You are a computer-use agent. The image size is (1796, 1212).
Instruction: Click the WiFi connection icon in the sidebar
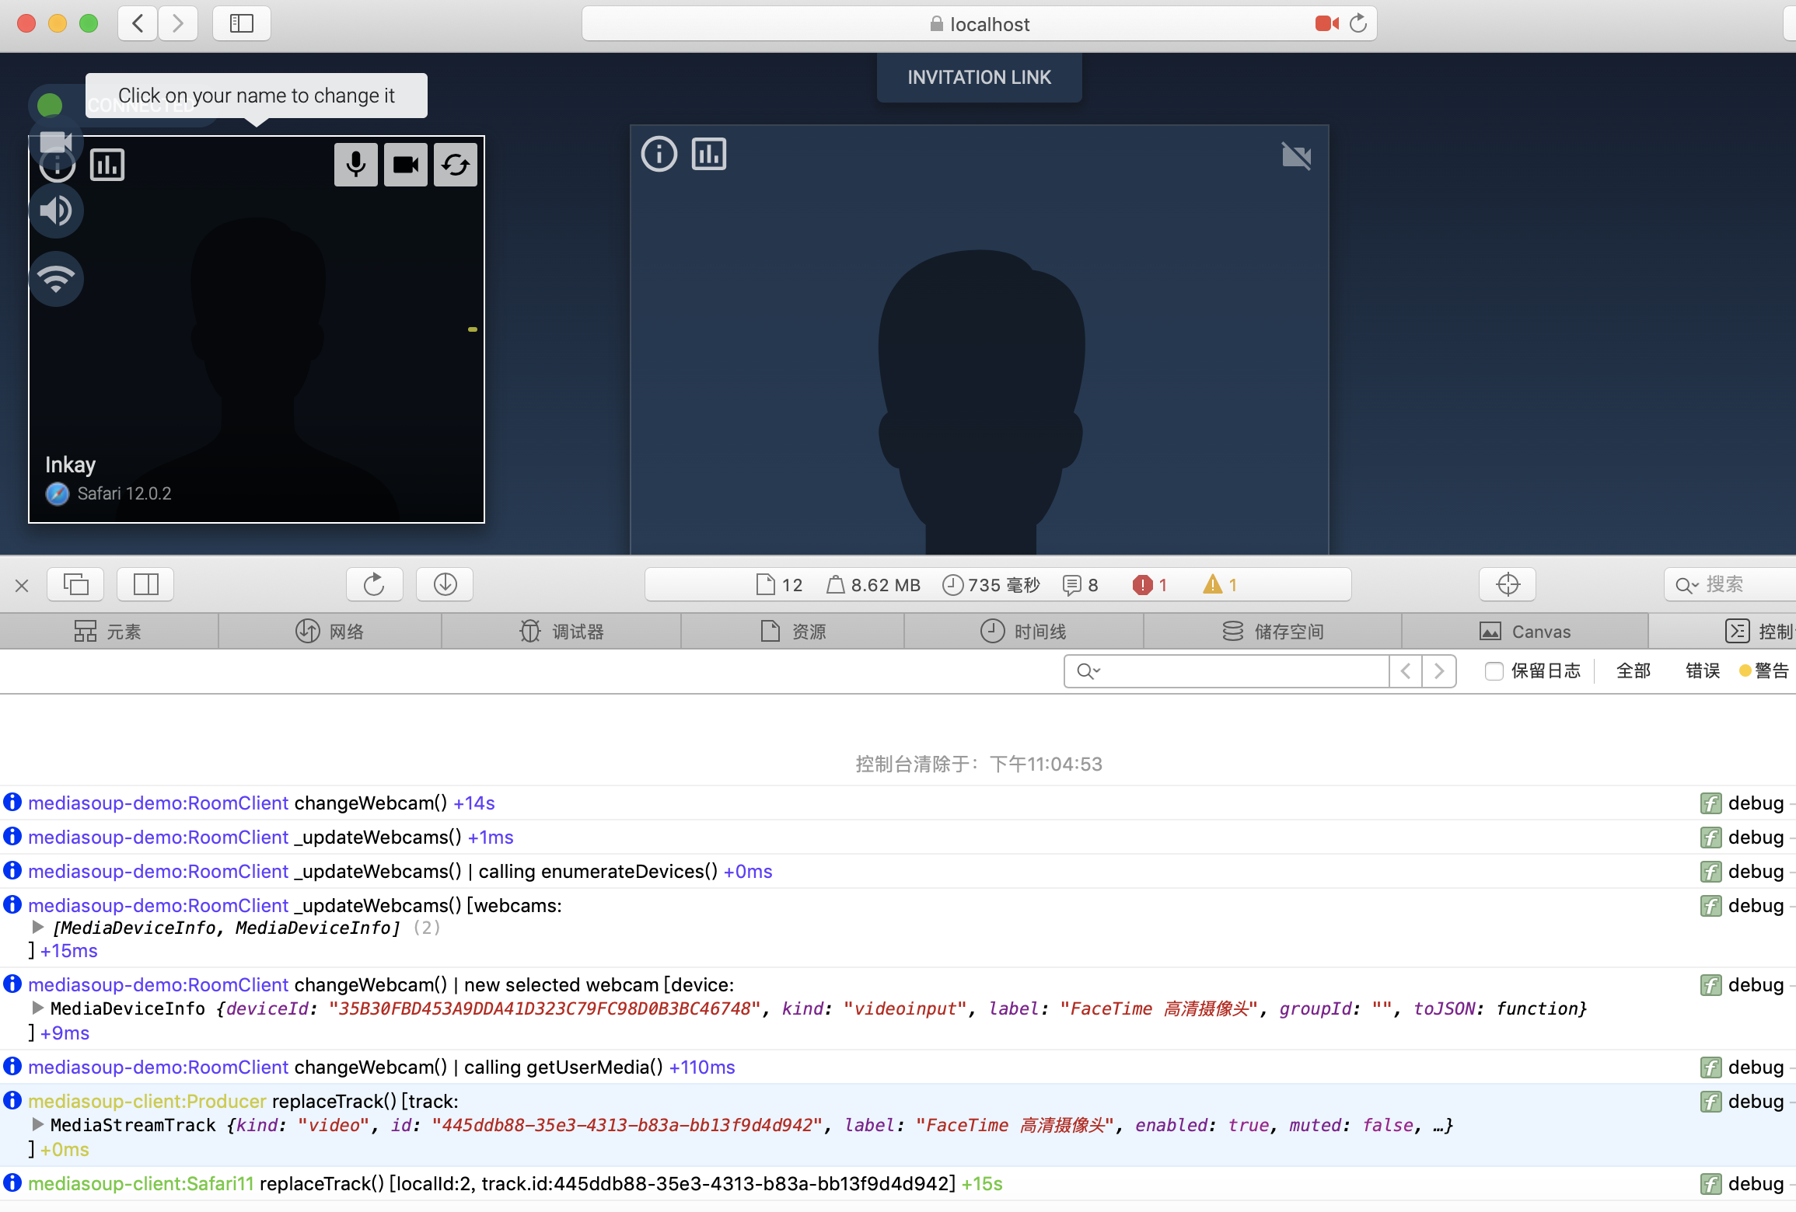point(56,278)
